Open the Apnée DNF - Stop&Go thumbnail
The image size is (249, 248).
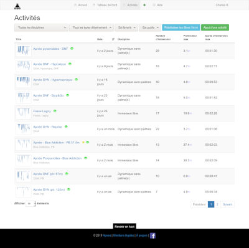pyautogui.click(x=24, y=97)
